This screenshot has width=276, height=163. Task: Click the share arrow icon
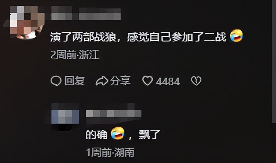(102, 81)
